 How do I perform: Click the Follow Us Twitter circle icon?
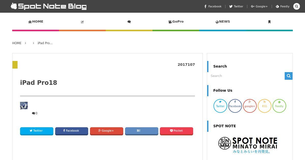tap(220, 106)
